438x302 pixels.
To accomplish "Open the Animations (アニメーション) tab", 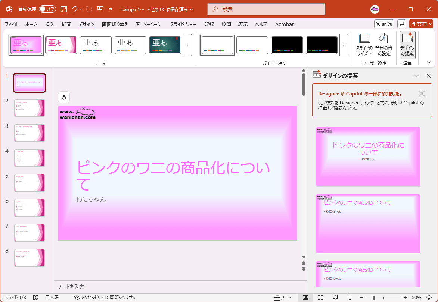I will coord(149,24).
